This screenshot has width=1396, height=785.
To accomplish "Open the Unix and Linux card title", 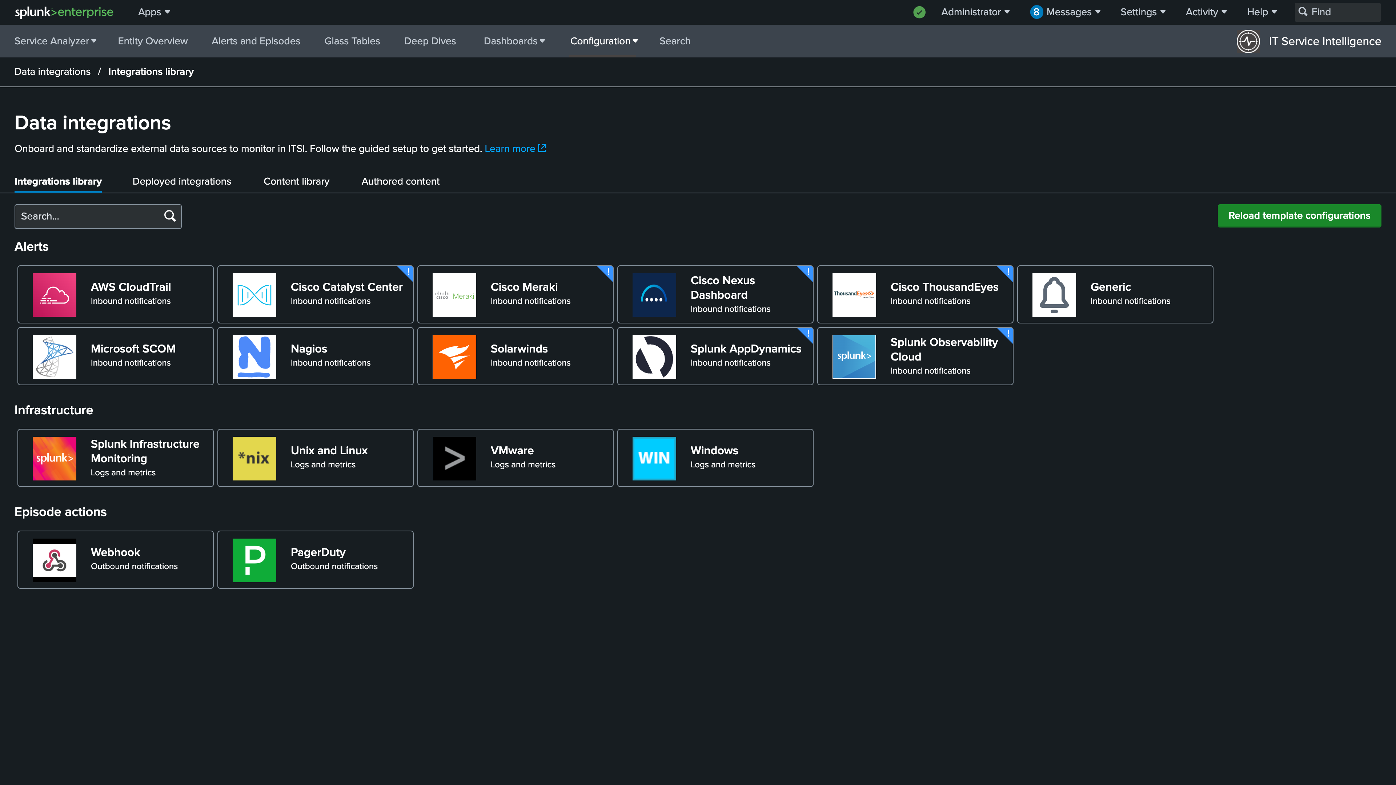I will pyautogui.click(x=329, y=450).
